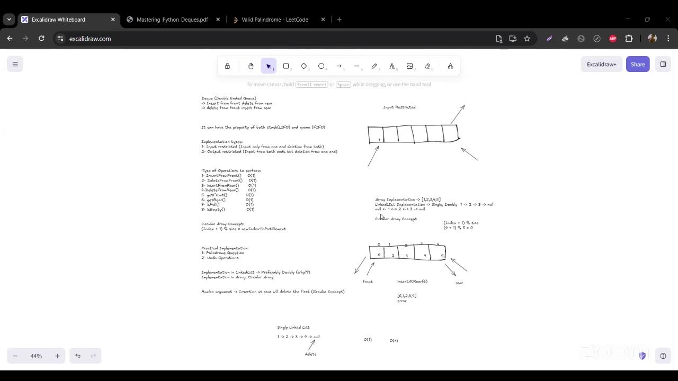Zoom in with the plus button
This screenshot has width=678, height=381.
pyautogui.click(x=57, y=356)
